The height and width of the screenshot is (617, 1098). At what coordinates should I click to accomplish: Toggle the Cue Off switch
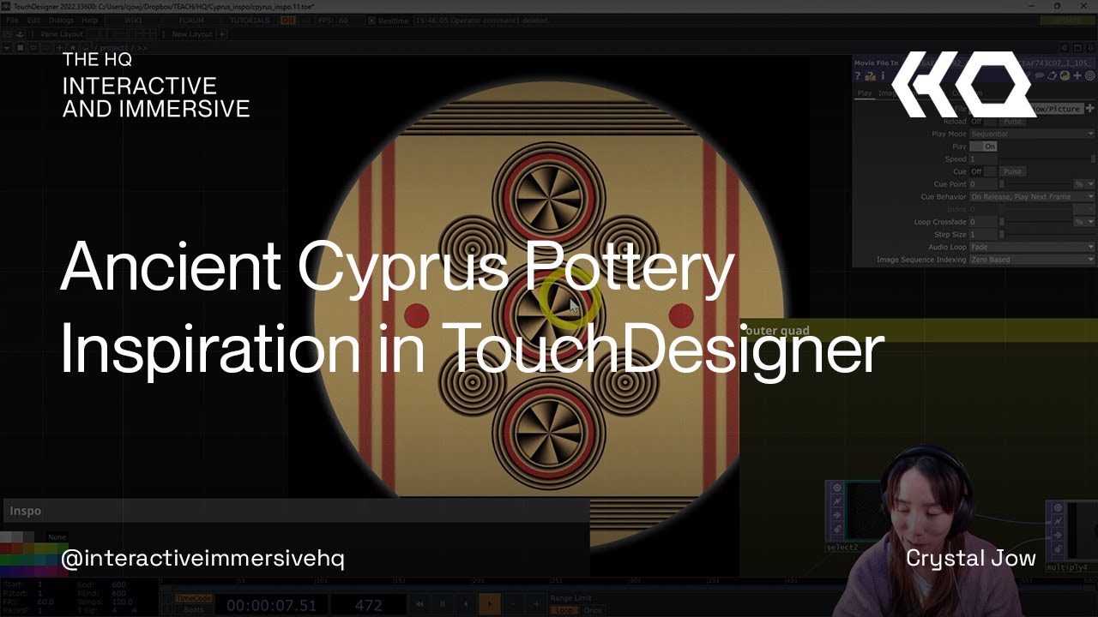pyautogui.click(x=982, y=171)
